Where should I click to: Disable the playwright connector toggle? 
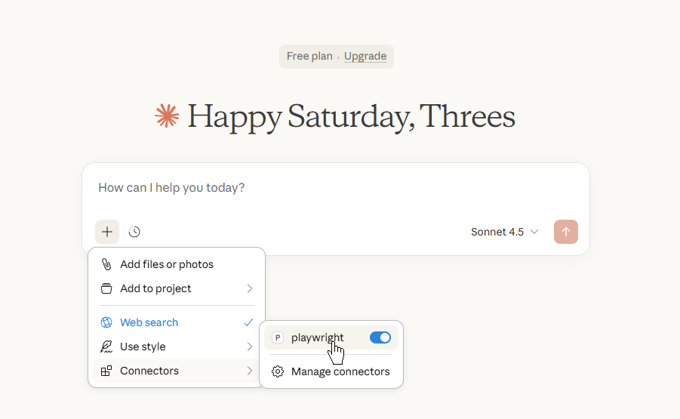click(x=380, y=337)
